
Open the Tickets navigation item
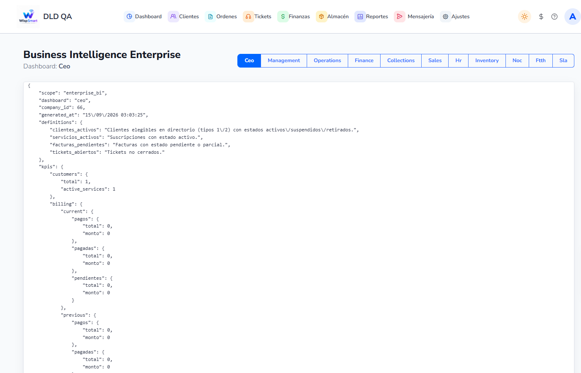click(x=257, y=17)
